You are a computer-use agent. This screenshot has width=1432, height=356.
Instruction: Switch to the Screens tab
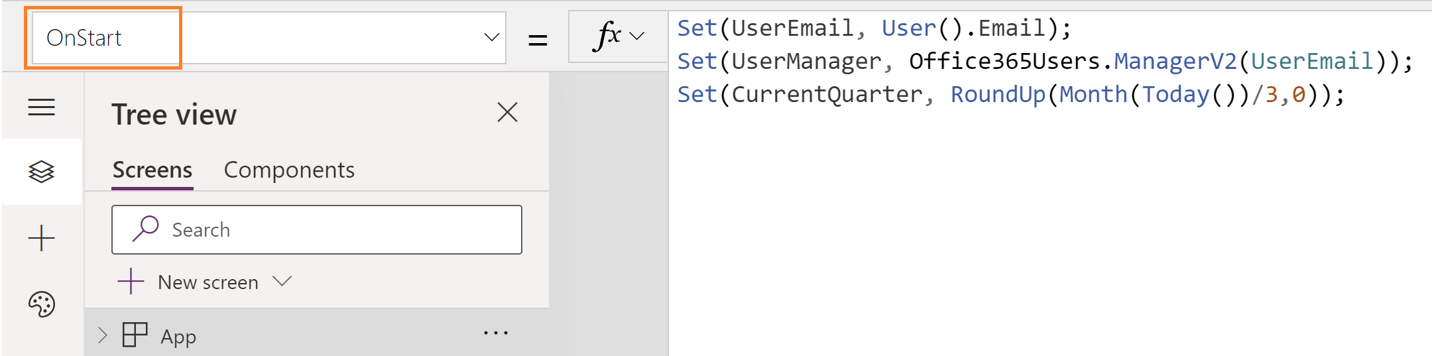[152, 170]
